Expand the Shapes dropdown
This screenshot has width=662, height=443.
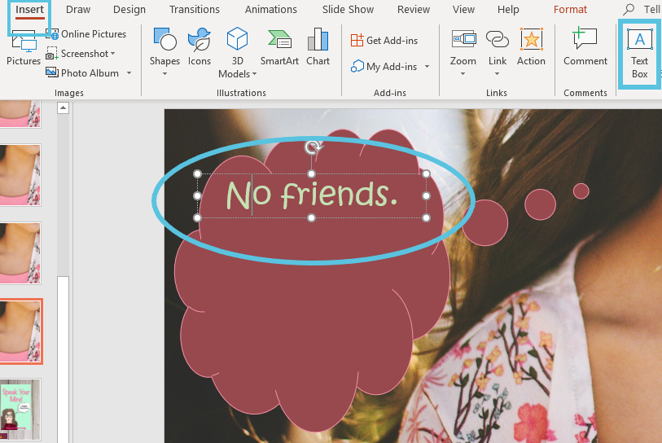(x=164, y=74)
